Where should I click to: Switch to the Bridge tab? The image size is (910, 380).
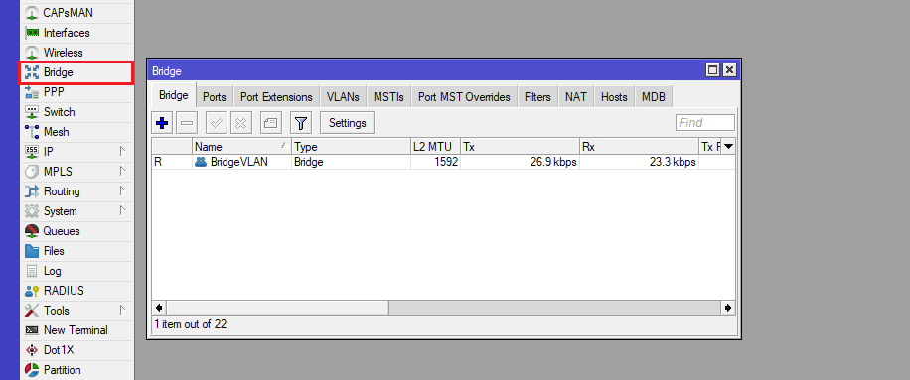(x=174, y=95)
